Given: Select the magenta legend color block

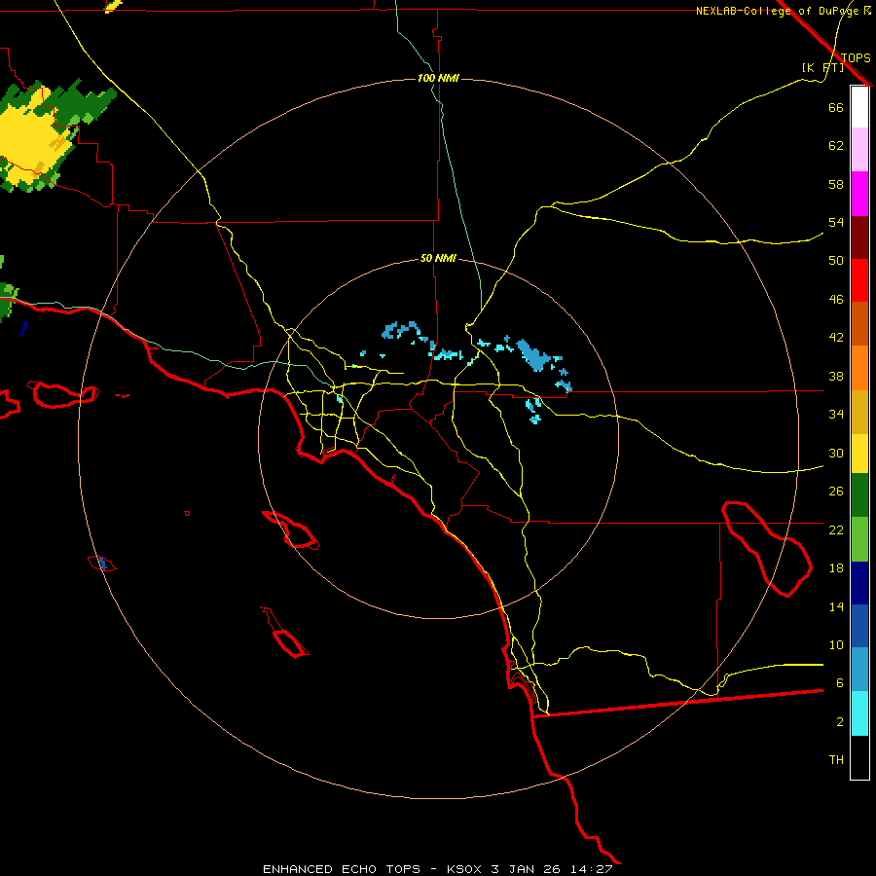Looking at the screenshot, I should [x=859, y=194].
